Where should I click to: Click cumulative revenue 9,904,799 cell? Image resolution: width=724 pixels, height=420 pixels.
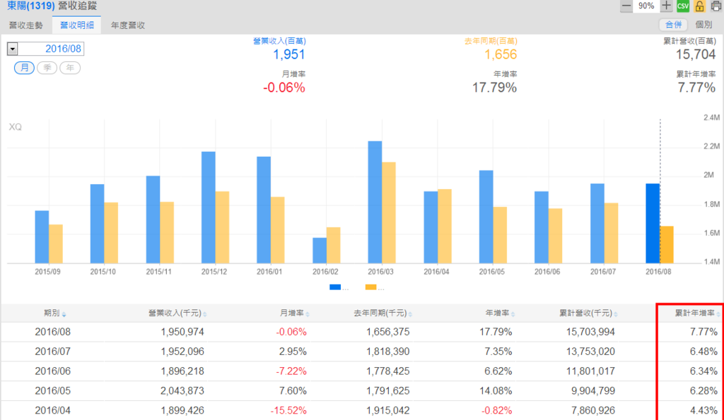(x=593, y=391)
